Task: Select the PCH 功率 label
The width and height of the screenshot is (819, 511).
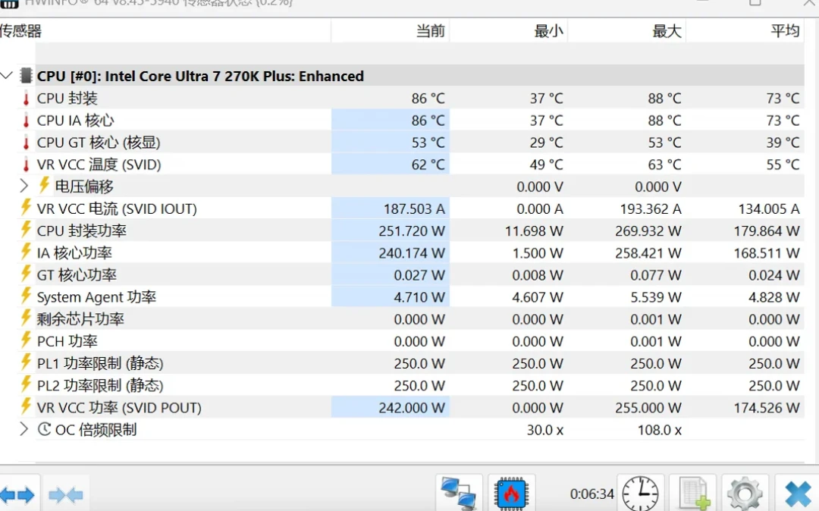Action: (67, 341)
